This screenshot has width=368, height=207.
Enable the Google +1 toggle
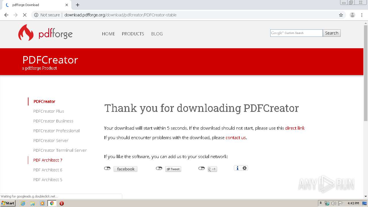coord(202,168)
